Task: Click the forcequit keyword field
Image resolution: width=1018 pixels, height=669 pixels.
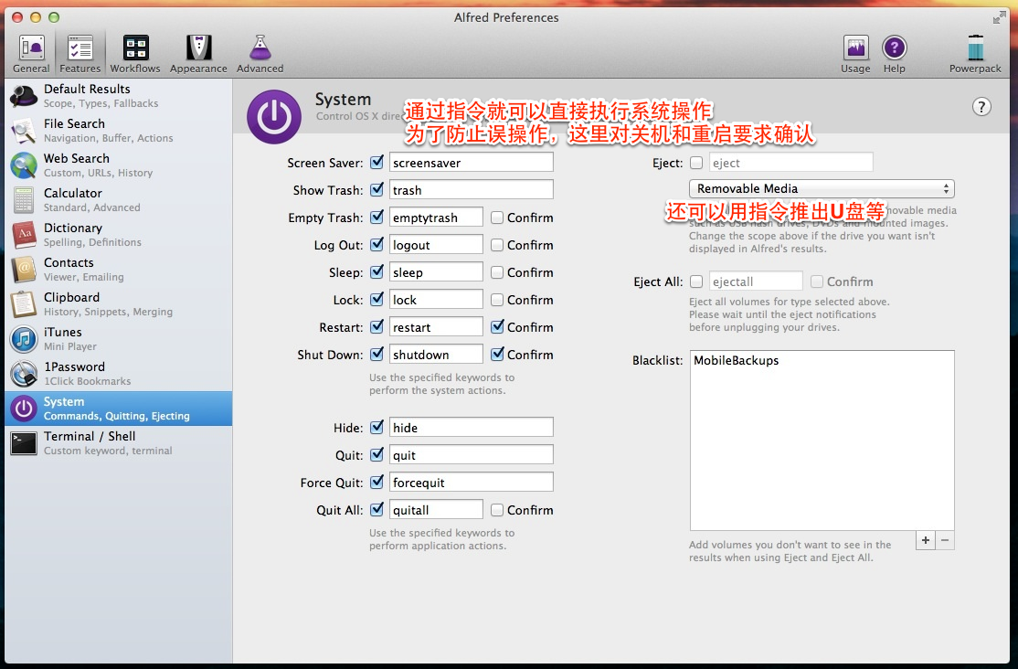Action: click(472, 483)
